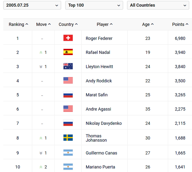Click the up-arrow move icon in Nadal's row
The image size is (192, 172).
click(x=41, y=53)
